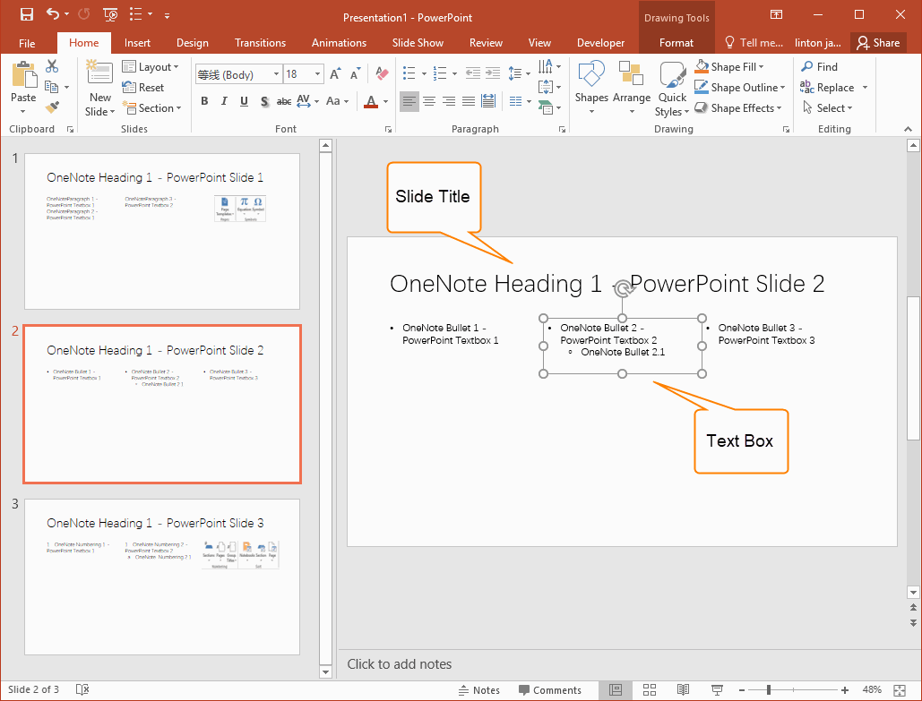This screenshot has height=701, width=922.
Task: Decrease font size
Action: [x=355, y=74]
